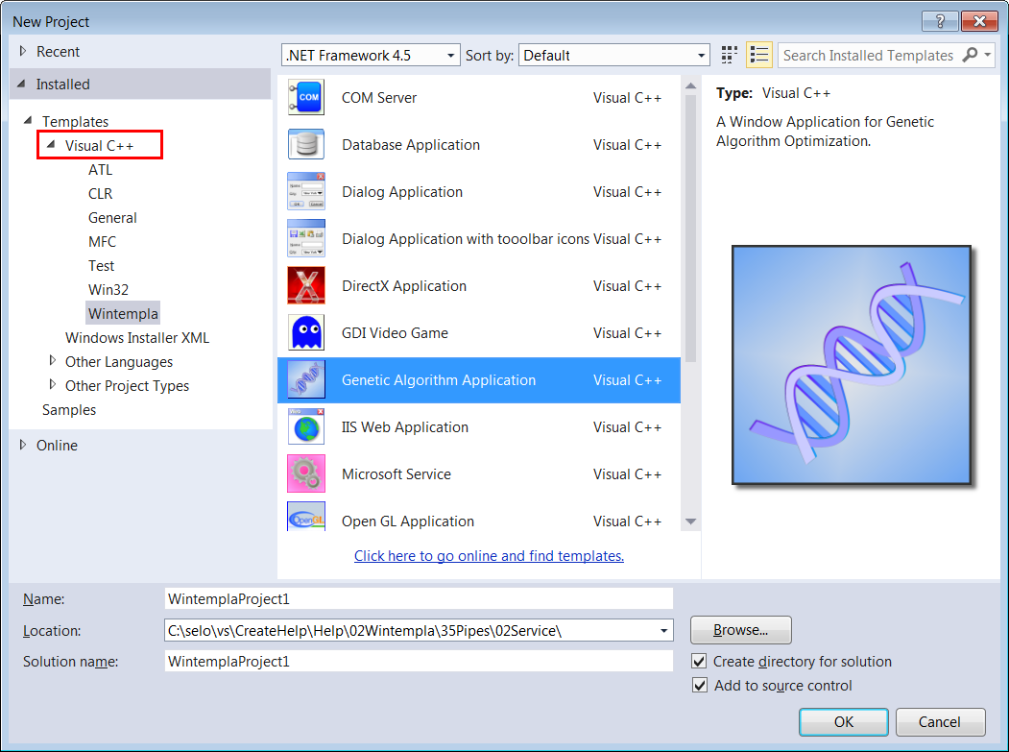
Task: Click the search magnifier icon
Action: tap(969, 56)
